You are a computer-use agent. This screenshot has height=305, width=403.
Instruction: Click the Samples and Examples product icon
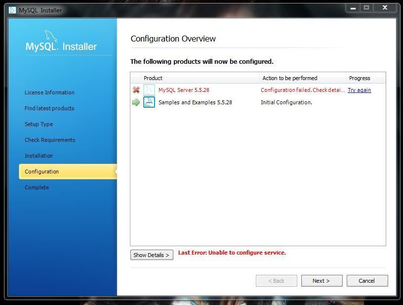(x=149, y=102)
